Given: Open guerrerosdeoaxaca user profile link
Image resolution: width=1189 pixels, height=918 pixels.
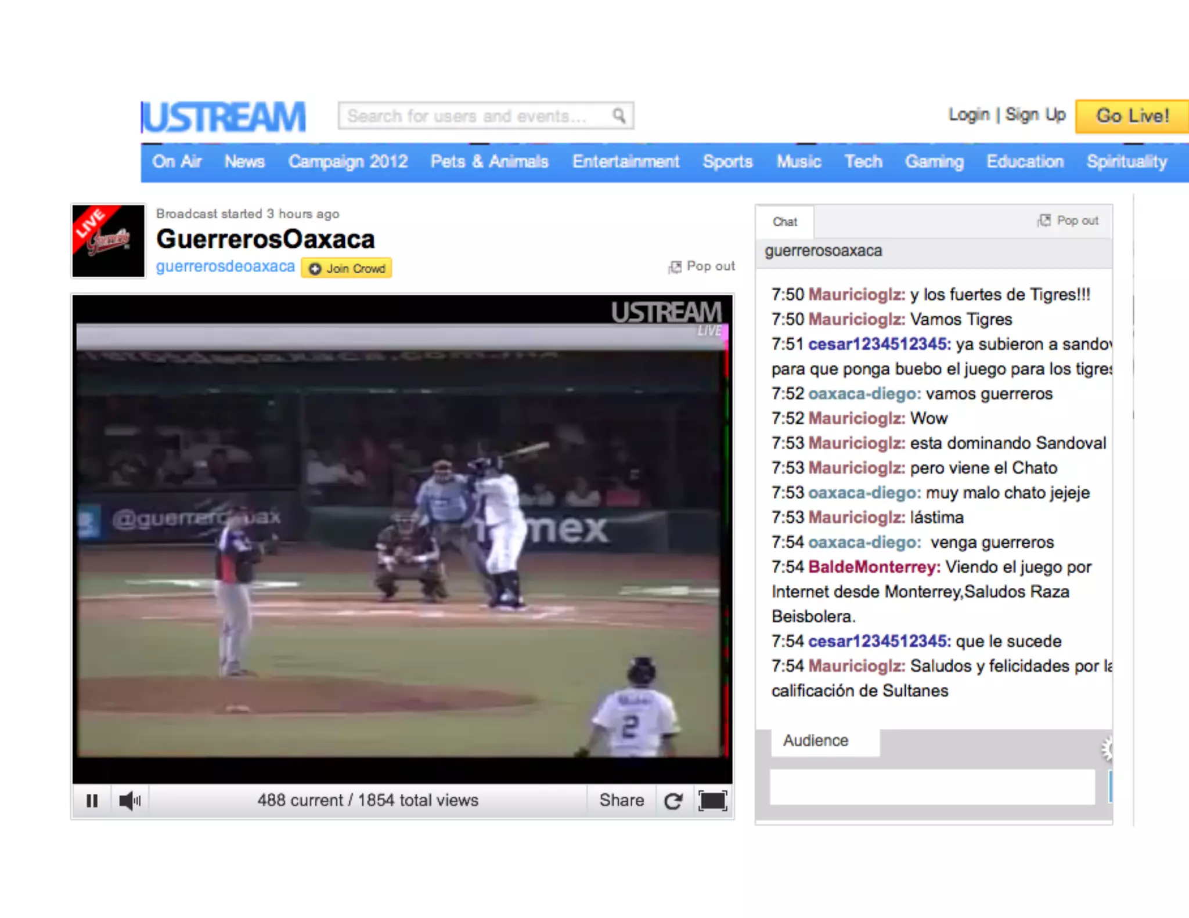Looking at the screenshot, I should (225, 266).
